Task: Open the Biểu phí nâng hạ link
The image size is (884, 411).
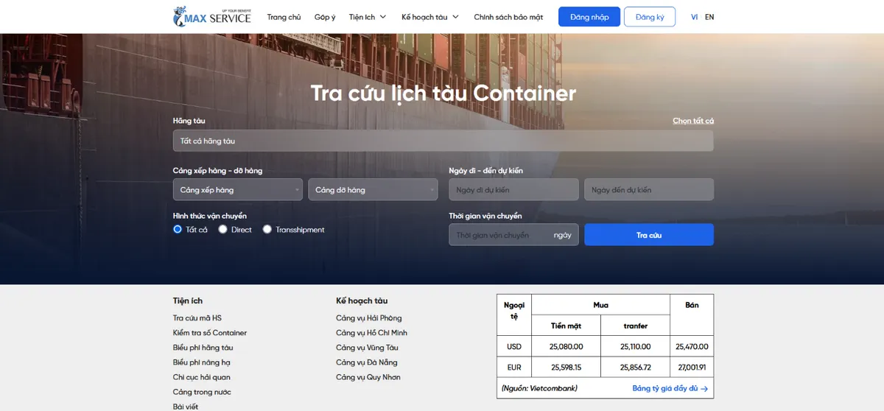Action: 202,362
